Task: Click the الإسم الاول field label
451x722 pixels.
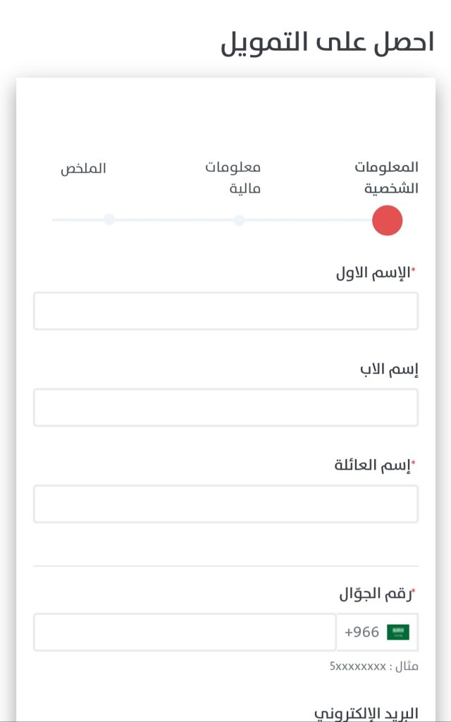Action: (373, 273)
